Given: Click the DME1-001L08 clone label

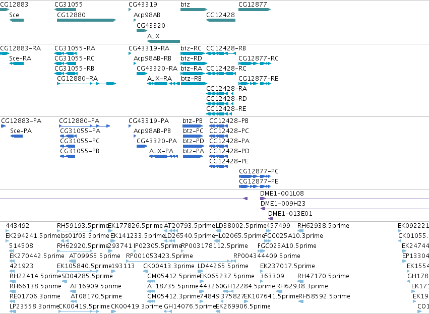Looking at the screenshot, I should coord(282,194).
